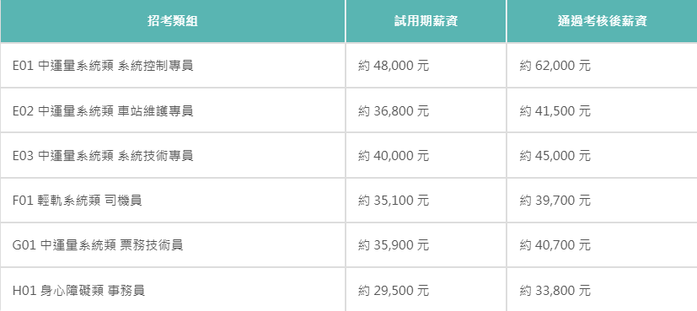Click the 約 29,500 元 trial salary

[394, 291]
